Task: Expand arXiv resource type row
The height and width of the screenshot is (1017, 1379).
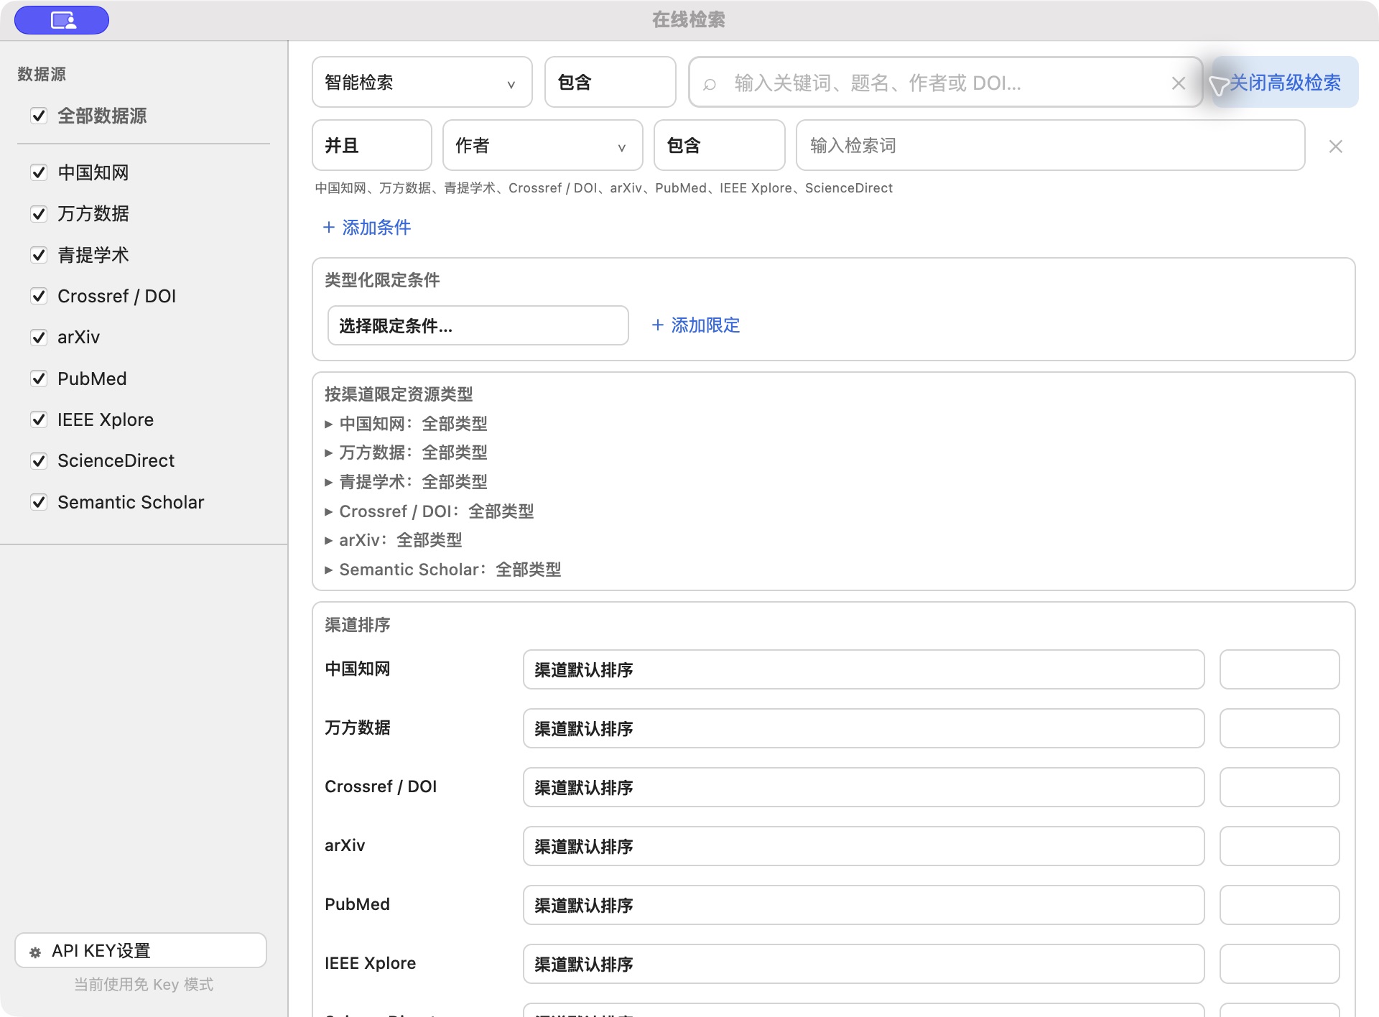Action: [x=393, y=540]
